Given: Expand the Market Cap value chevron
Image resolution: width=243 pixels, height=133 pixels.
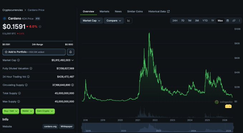Looking at the screenshot, I should click(x=73, y=60).
